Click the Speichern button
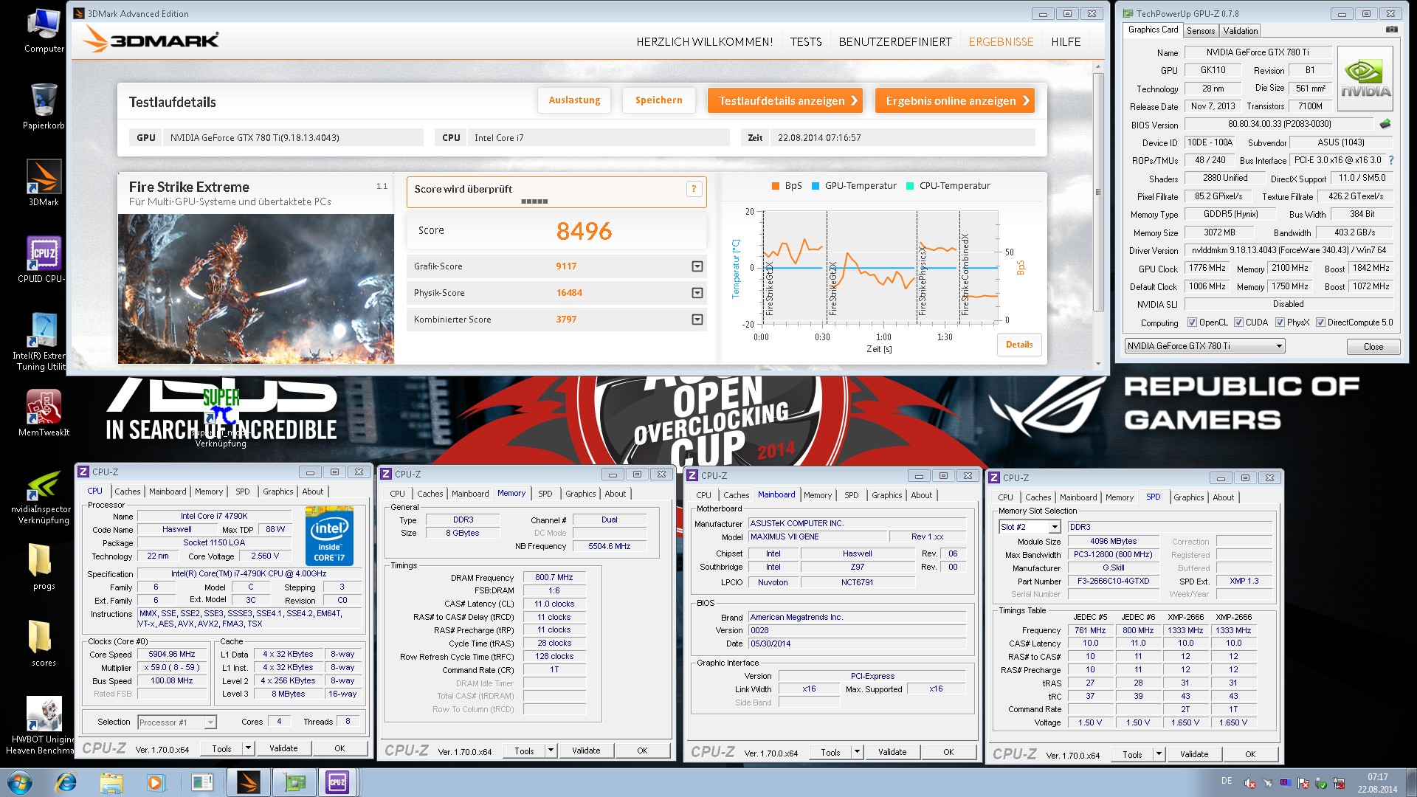Screen dimensions: 1417x797 coord(659,100)
